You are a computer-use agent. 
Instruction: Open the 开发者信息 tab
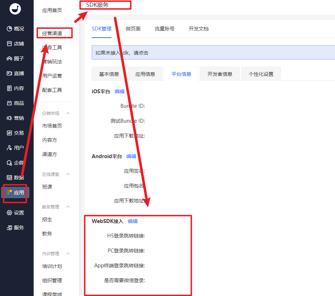pos(220,74)
